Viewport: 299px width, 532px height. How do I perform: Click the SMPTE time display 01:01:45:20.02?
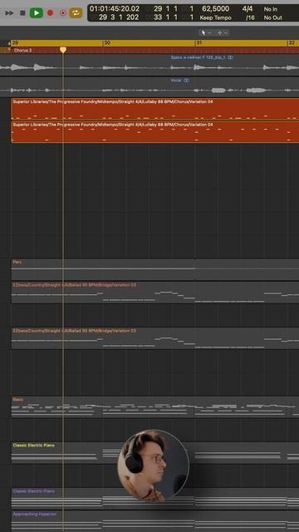tap(115, 9)
